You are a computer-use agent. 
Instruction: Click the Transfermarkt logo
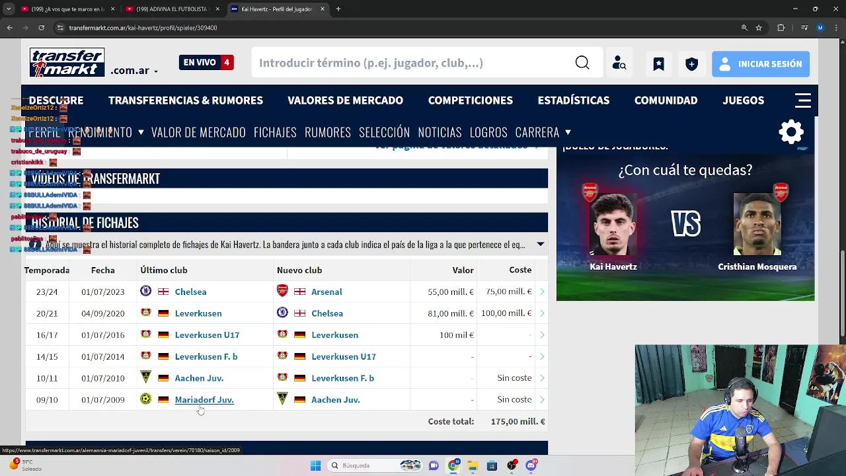(x=67, y=62)
